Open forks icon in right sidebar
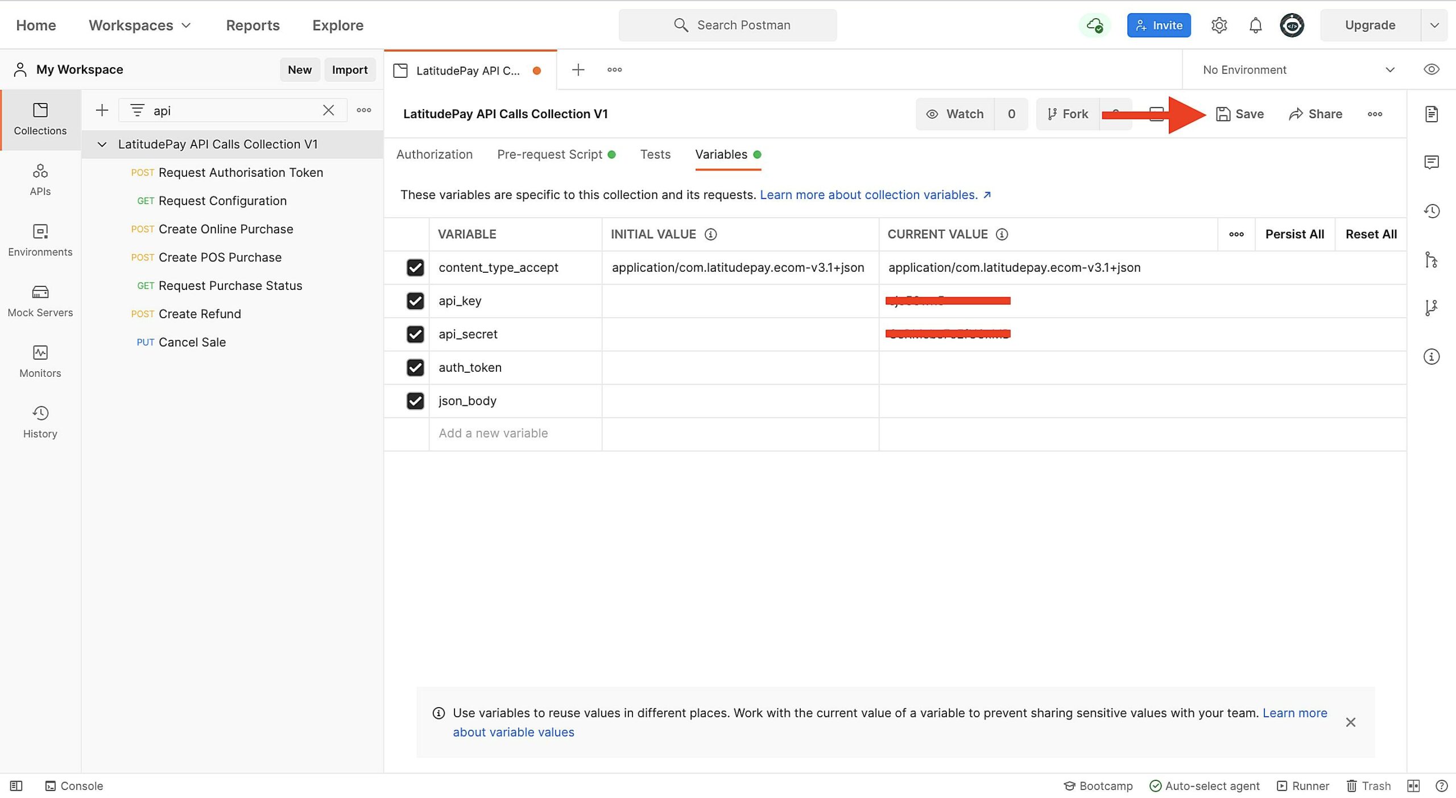Viewport: 1456px width, 798px height. click(x=1432, y=308)
